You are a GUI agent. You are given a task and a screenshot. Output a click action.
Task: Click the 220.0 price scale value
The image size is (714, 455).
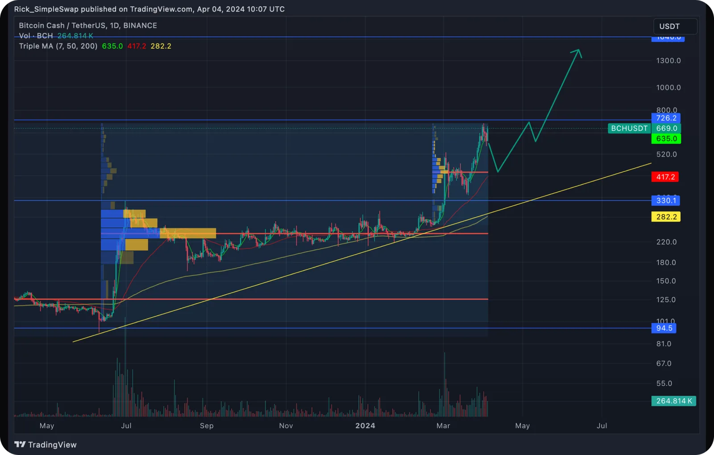[667, 242]
